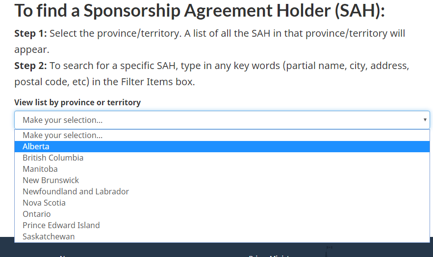
Task: Choose Nova Scotia from the dropdown
Action: pyautogui.click(x=44, y=203)
